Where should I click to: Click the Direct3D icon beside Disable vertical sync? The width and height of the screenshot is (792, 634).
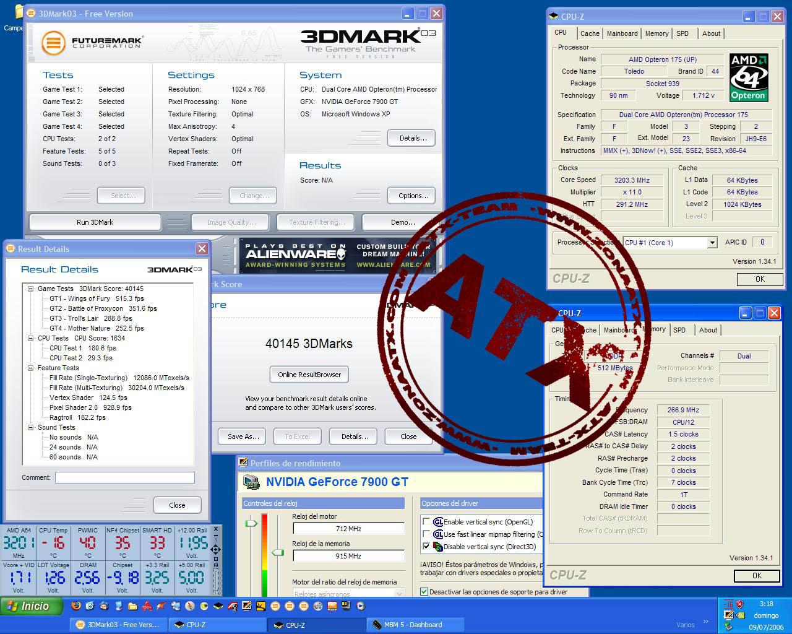[x=438, y=547]
